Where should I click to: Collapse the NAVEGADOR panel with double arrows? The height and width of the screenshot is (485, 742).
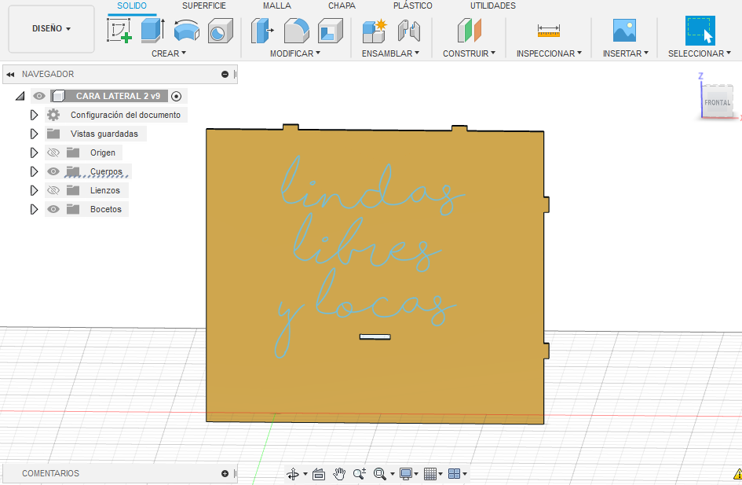point(10,75)
